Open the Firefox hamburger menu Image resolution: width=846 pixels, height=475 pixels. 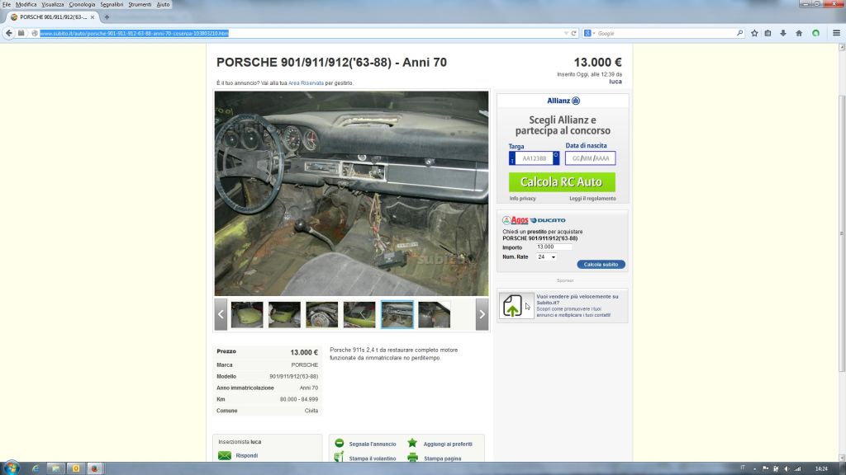[x=836, y=33]
